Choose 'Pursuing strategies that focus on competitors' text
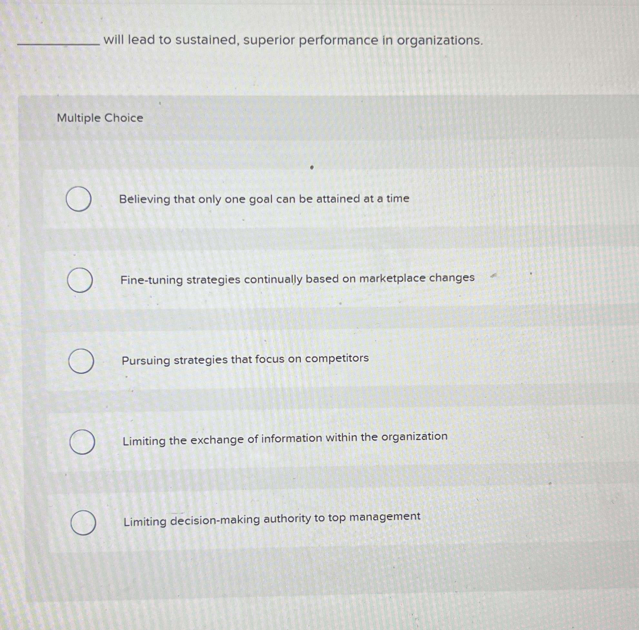This screenshot has height=630, width=639. pos(245,359)
